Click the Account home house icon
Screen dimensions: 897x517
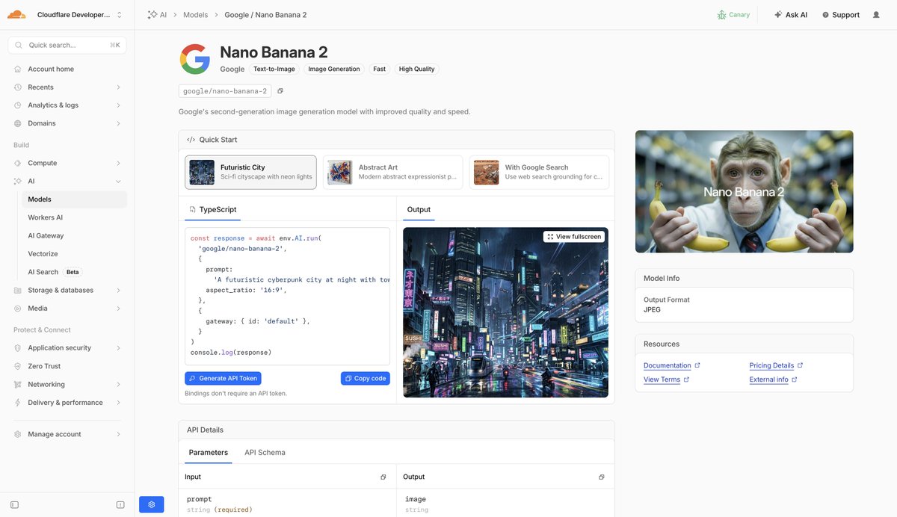coord(18,69)
